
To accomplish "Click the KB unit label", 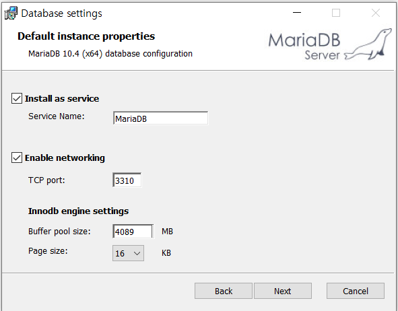I will pyautogui.click(x=166, y=253).
